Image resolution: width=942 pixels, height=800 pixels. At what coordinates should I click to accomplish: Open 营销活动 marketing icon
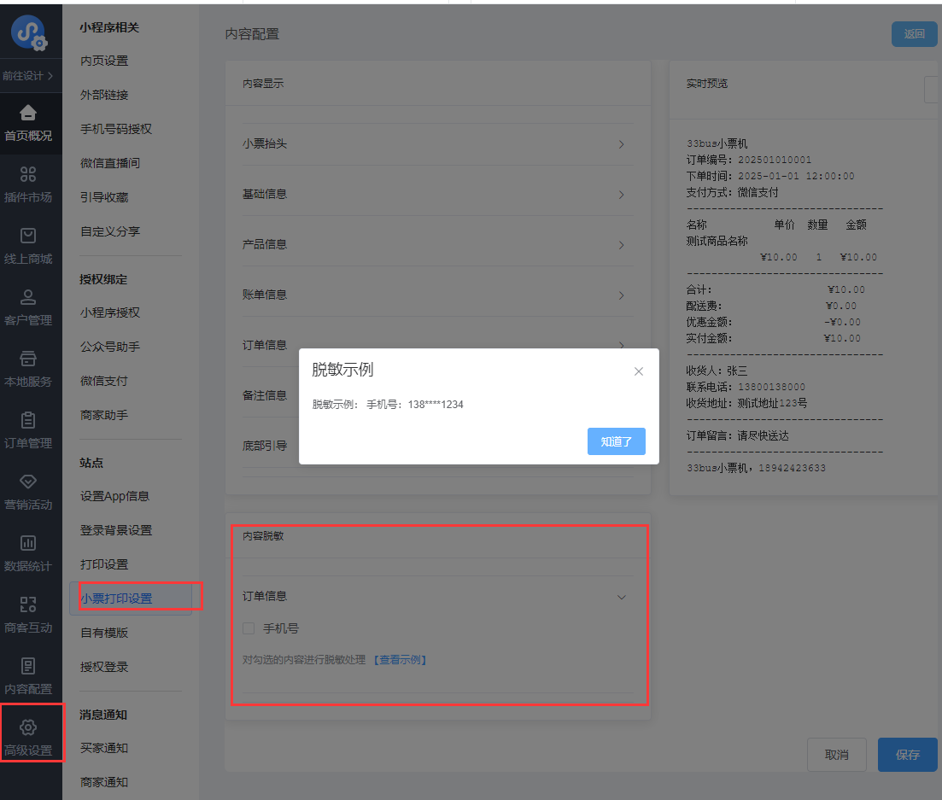tap(28, 482)
